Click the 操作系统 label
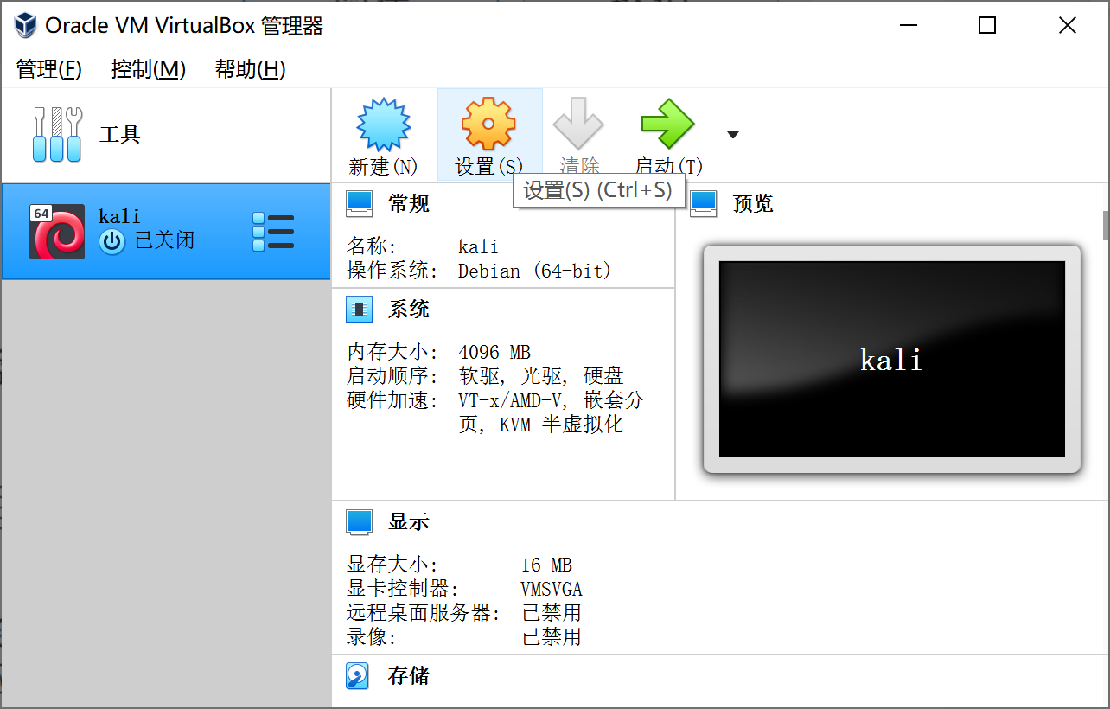Image resolution: width=1110 pixels, height=709 pixels. (x=392, y=271)
